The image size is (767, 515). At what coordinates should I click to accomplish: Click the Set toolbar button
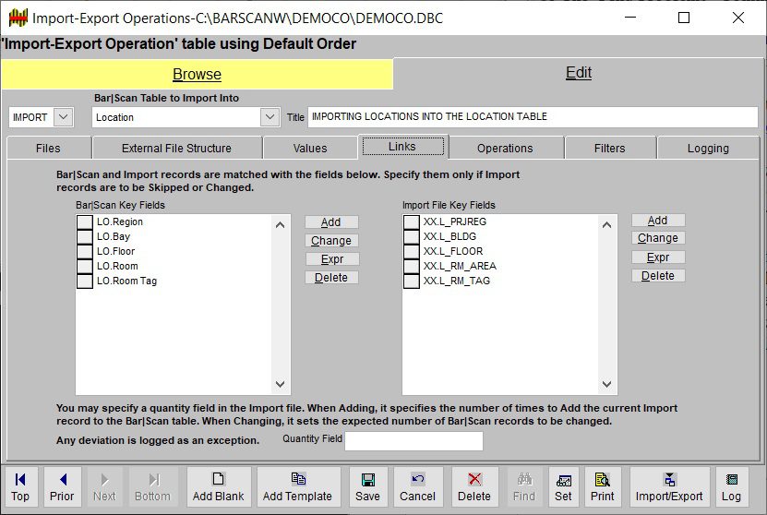(x=564, y=486)
